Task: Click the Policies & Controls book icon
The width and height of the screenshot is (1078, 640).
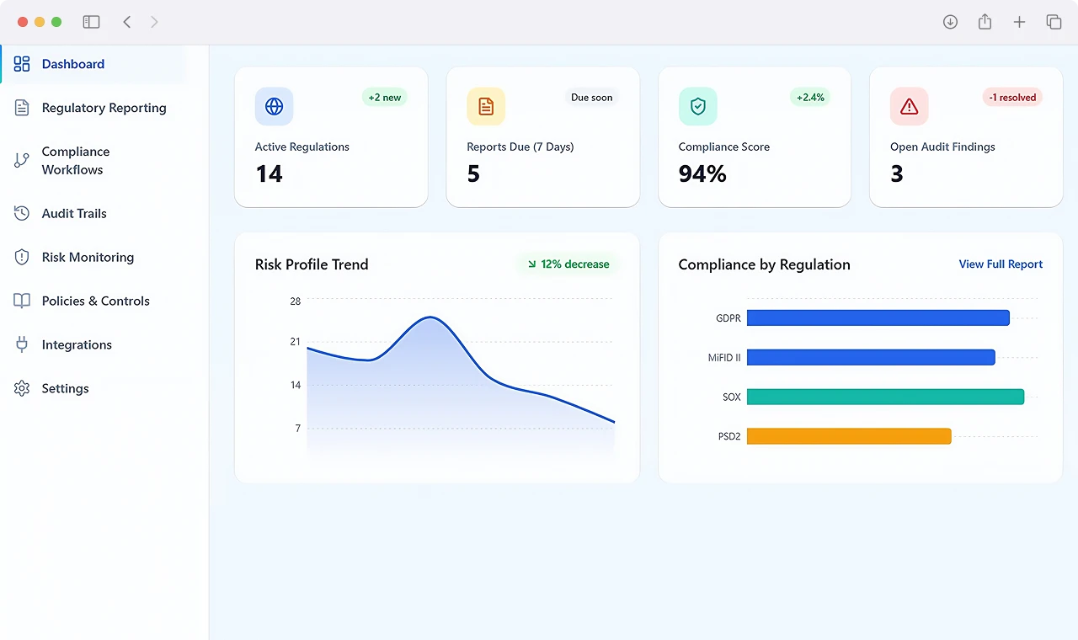Action: tap(22, 301)
